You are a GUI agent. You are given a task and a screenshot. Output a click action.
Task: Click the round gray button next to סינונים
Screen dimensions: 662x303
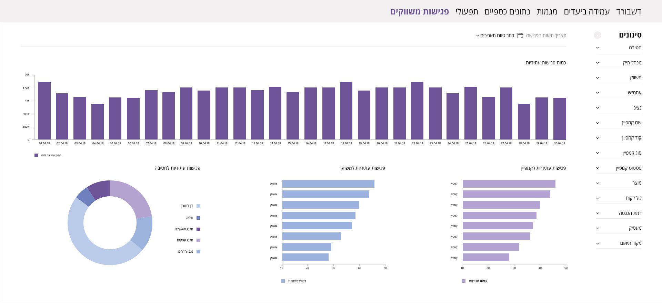coord(598,35)
